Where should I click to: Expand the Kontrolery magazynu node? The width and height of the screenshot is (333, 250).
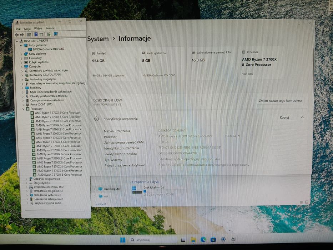coord(22,80)
